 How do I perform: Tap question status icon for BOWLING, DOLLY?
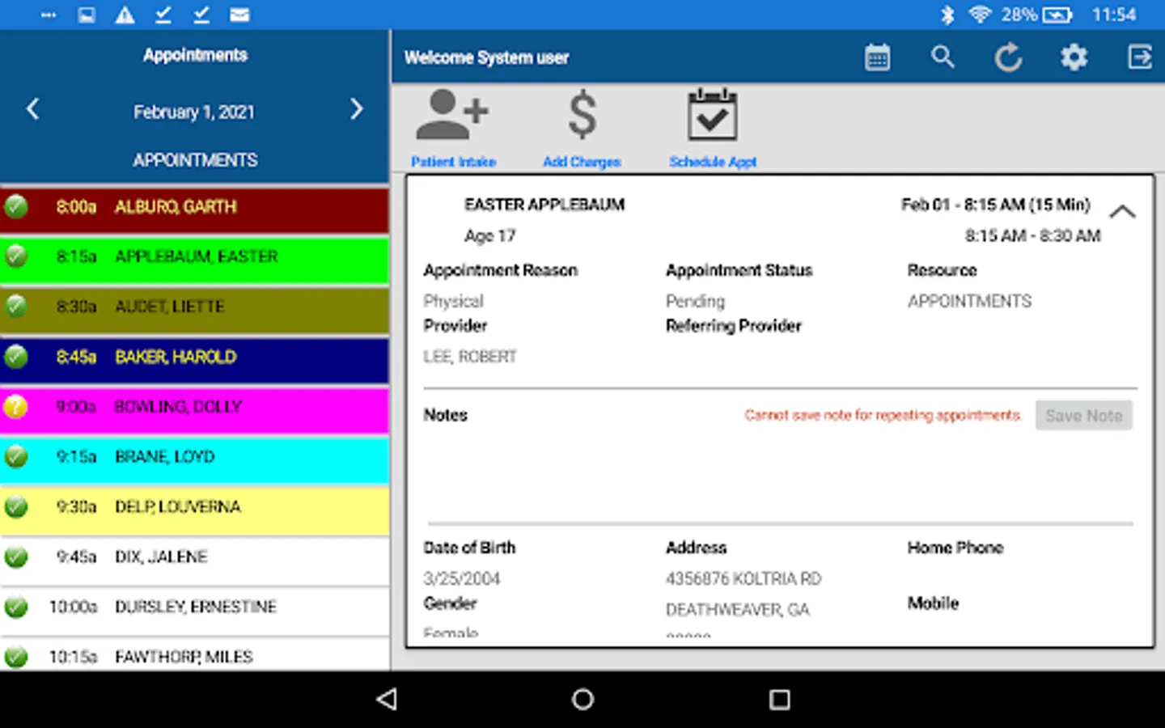[x=16, y=406]
